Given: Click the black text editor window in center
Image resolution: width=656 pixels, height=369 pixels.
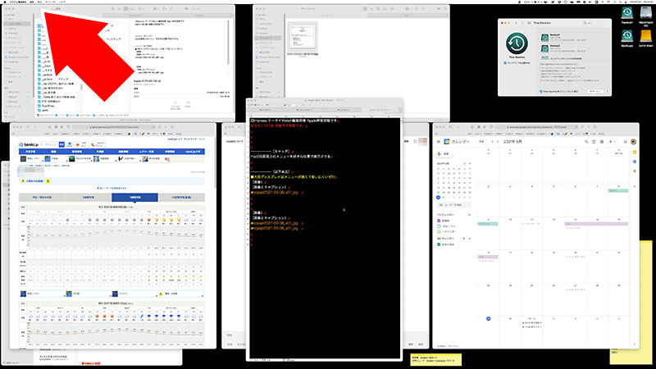Looking at the screenshot, I should click(325, 239).
